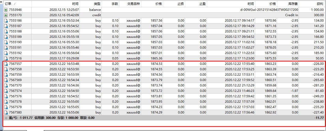Viewport: 326px width, 131px height.
Task: Click the 价格 header next to 库存费
Action: point(266,4)
